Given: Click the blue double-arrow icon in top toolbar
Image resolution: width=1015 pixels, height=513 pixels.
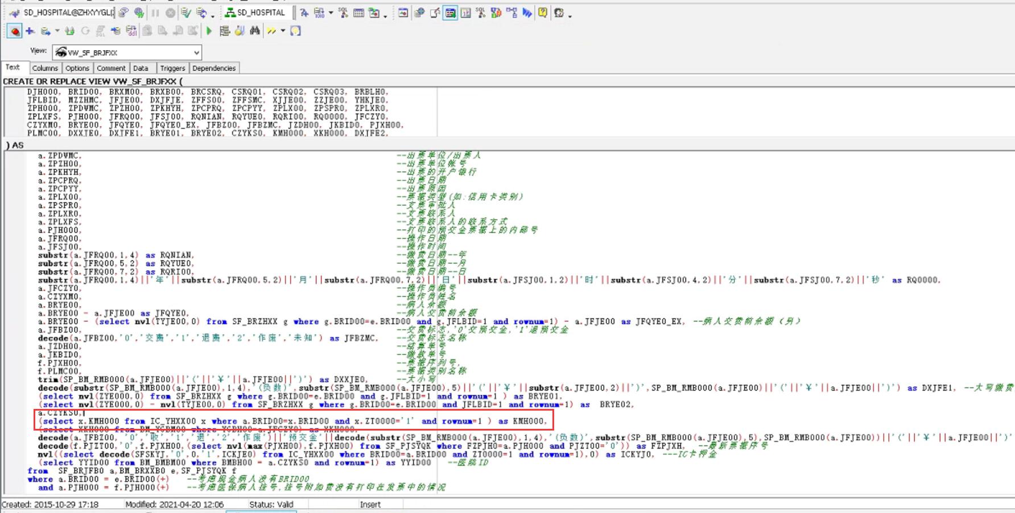Looking at the screenshot, I should tap(527, 13).
